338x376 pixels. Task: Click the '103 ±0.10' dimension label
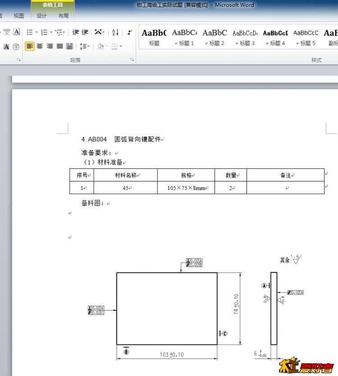click(172, 354)
